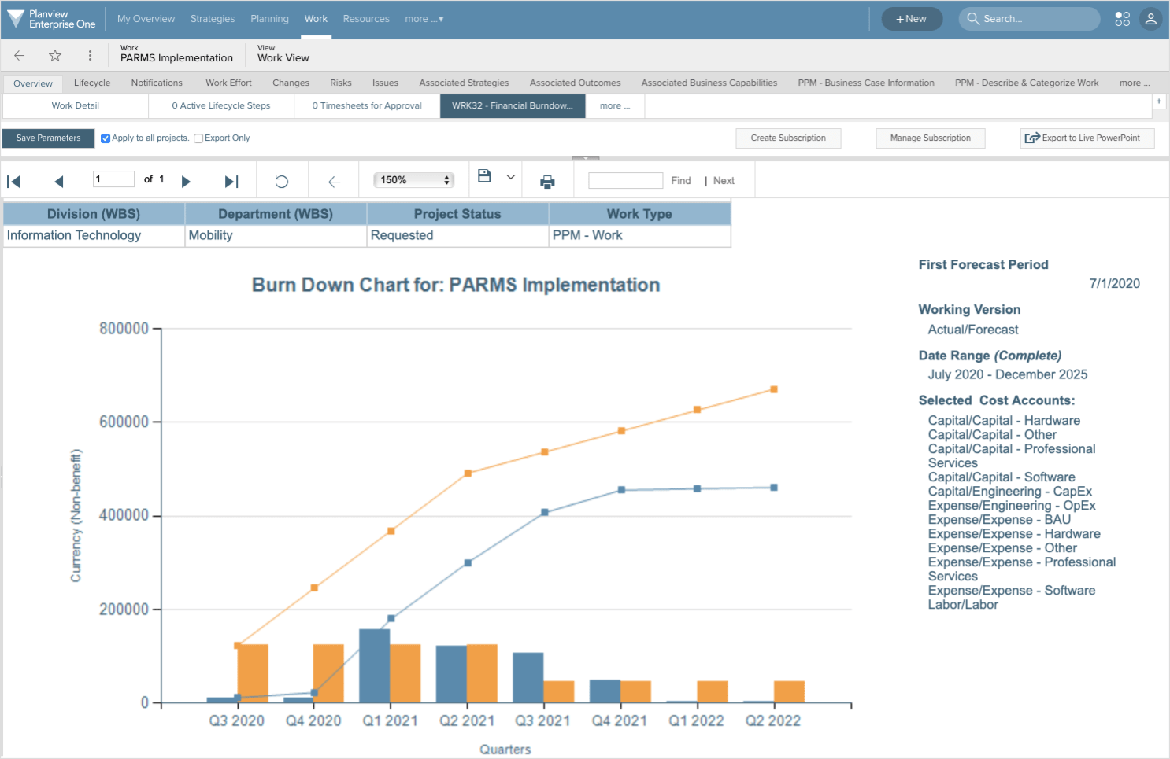Click Save Parameters button

pyautogui.click(x=49, y=138)
